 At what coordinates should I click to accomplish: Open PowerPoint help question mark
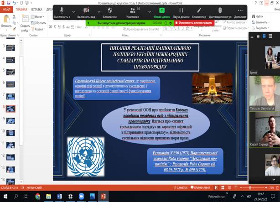coord(256,3)
